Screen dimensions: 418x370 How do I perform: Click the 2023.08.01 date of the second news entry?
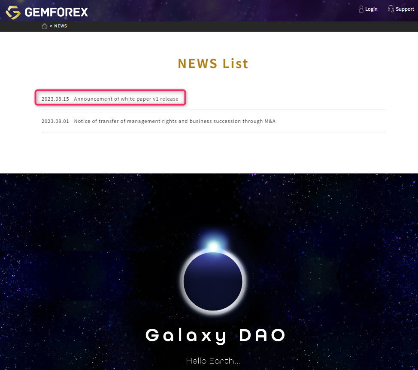(x=55, y=121)
